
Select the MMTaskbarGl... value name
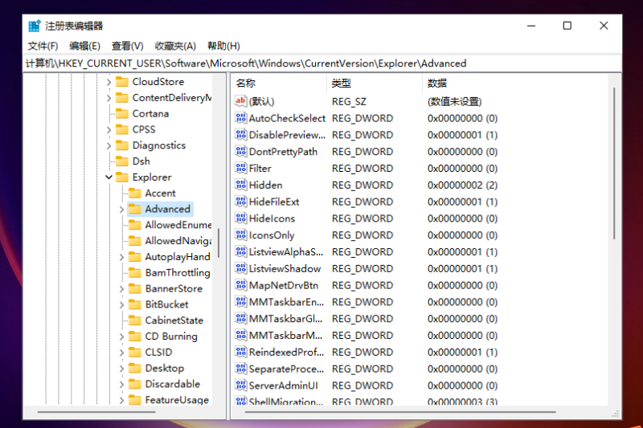285,318
